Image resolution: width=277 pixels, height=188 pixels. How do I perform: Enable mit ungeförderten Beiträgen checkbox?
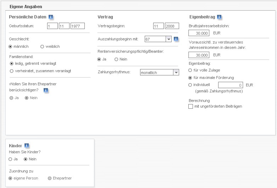click(190, 106)
